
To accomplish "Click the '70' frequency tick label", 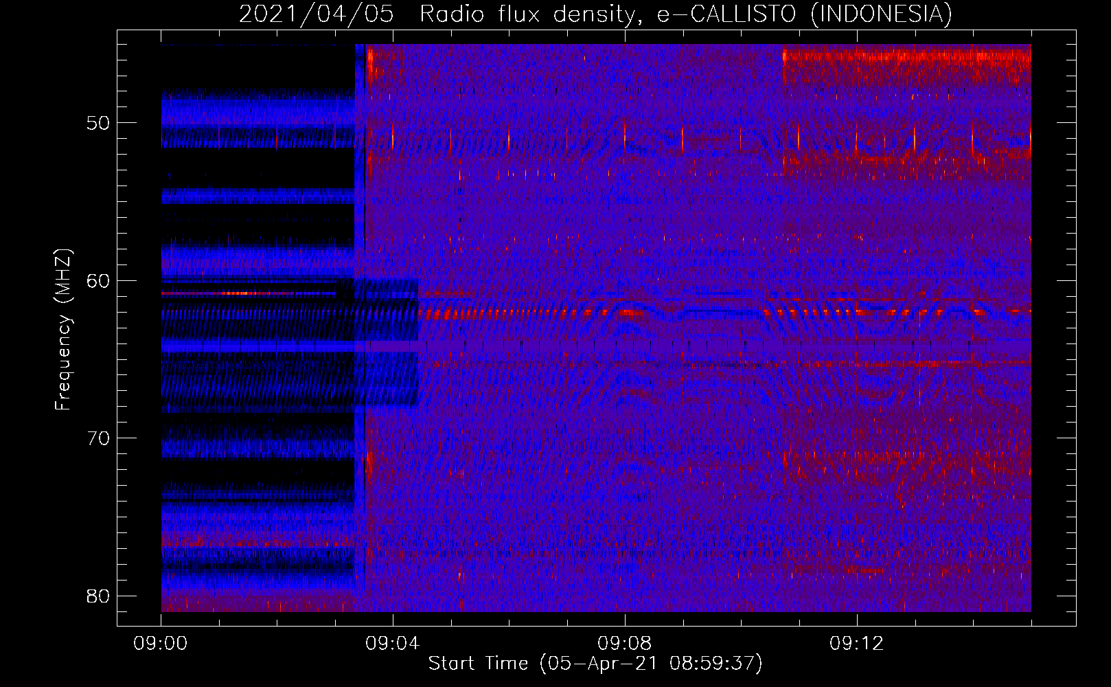I will tap(98, 438).
